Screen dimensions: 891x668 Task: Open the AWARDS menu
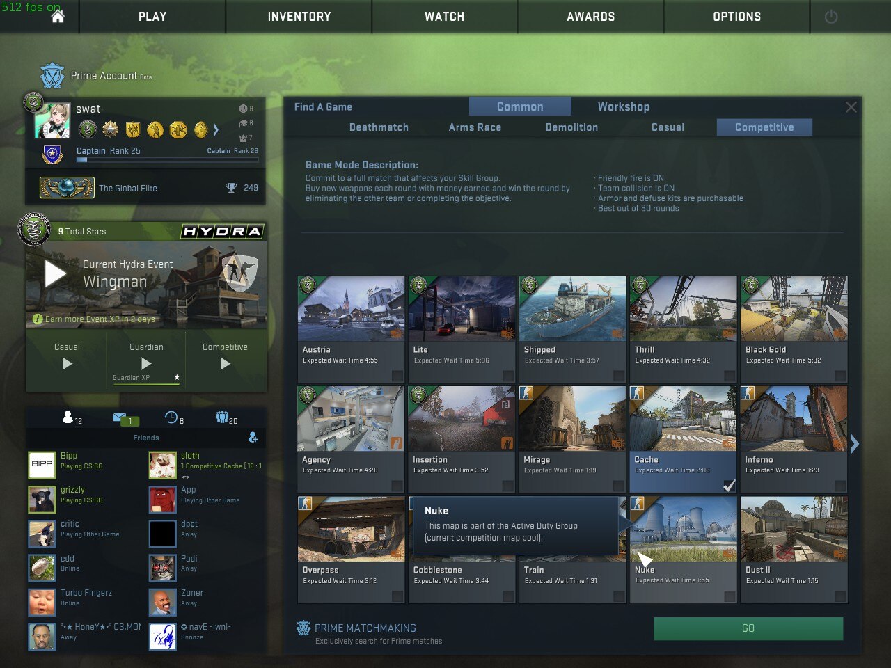tap(591, 17)
